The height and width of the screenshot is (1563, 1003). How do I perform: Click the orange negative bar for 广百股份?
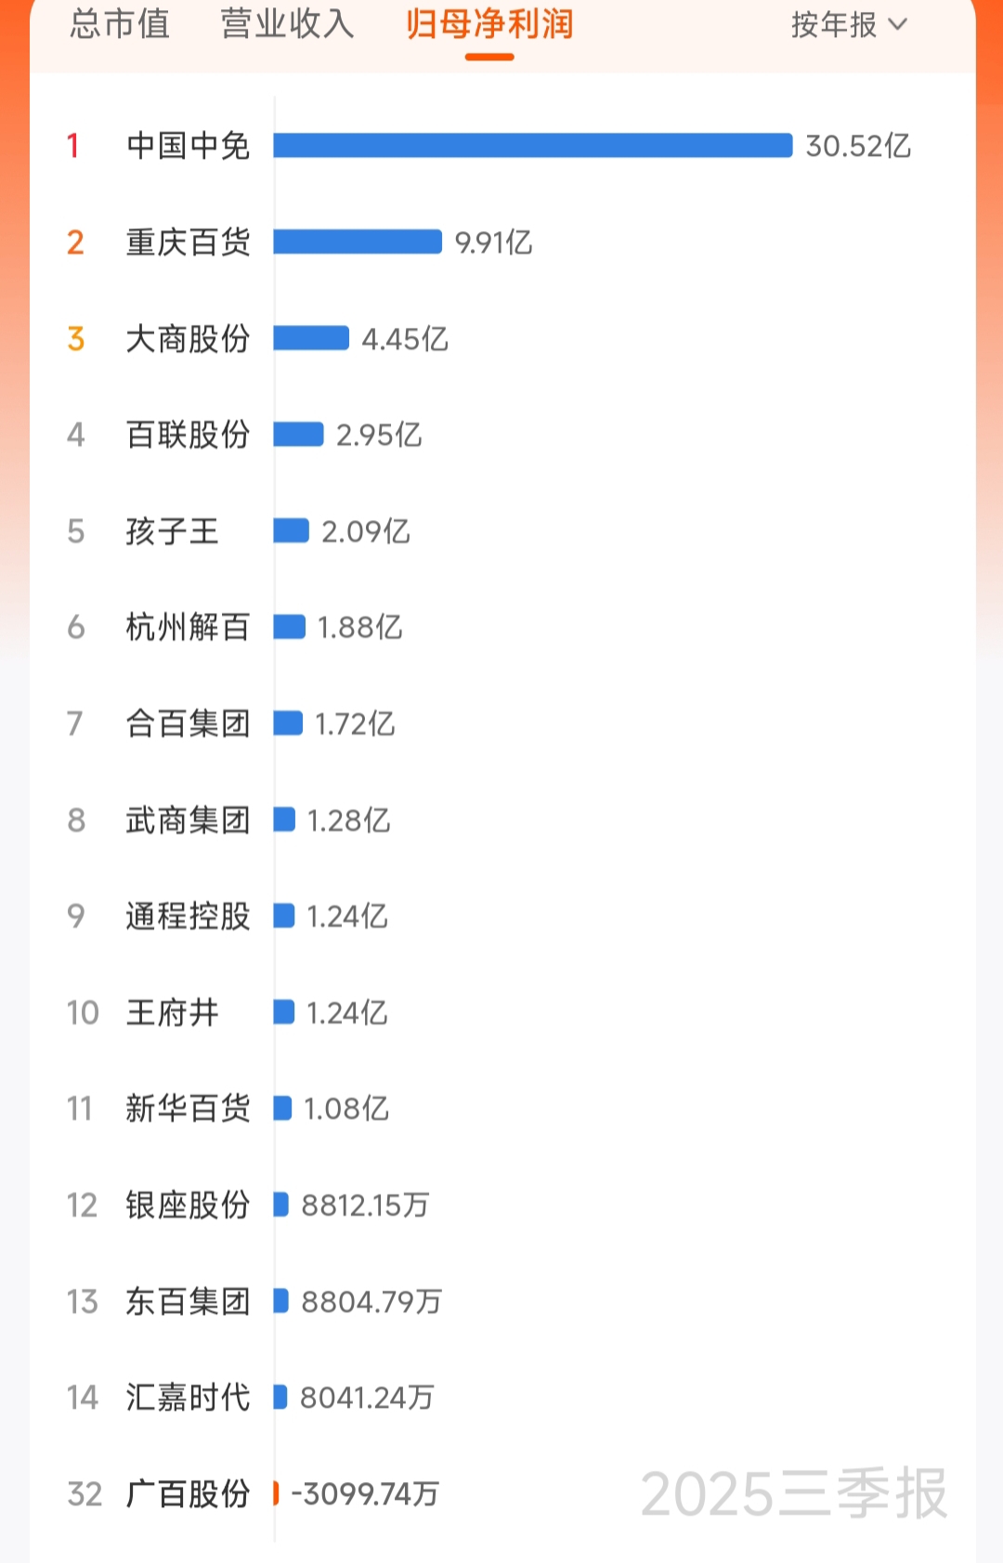point(276,1493)
